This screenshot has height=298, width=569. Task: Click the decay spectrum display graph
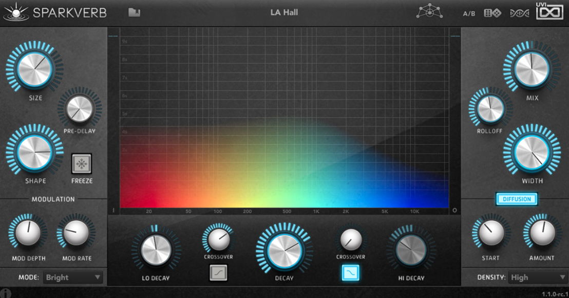point(284,118)
